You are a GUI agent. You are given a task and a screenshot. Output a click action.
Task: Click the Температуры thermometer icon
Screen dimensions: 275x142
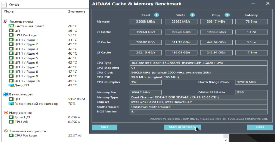tap(6, 22)
